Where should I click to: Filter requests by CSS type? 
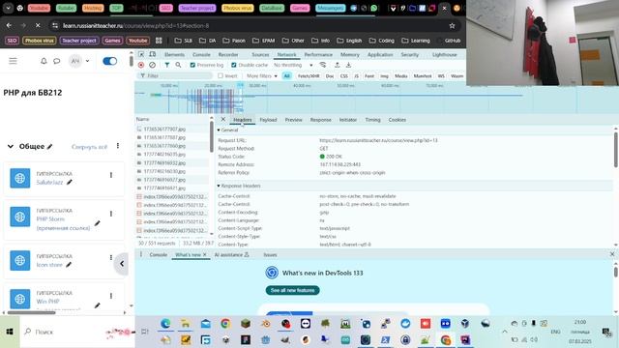[344, 75]
